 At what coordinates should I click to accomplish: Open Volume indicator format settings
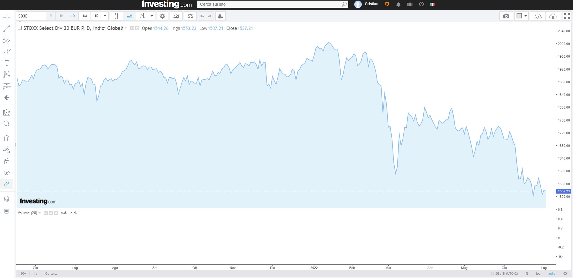pos(51,213)
